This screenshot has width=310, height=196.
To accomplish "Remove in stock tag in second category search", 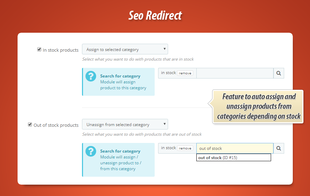I will (x=185, y=148).
